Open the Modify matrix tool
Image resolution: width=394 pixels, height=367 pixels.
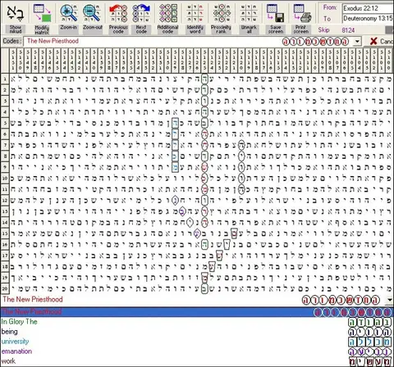coord(42,12)
